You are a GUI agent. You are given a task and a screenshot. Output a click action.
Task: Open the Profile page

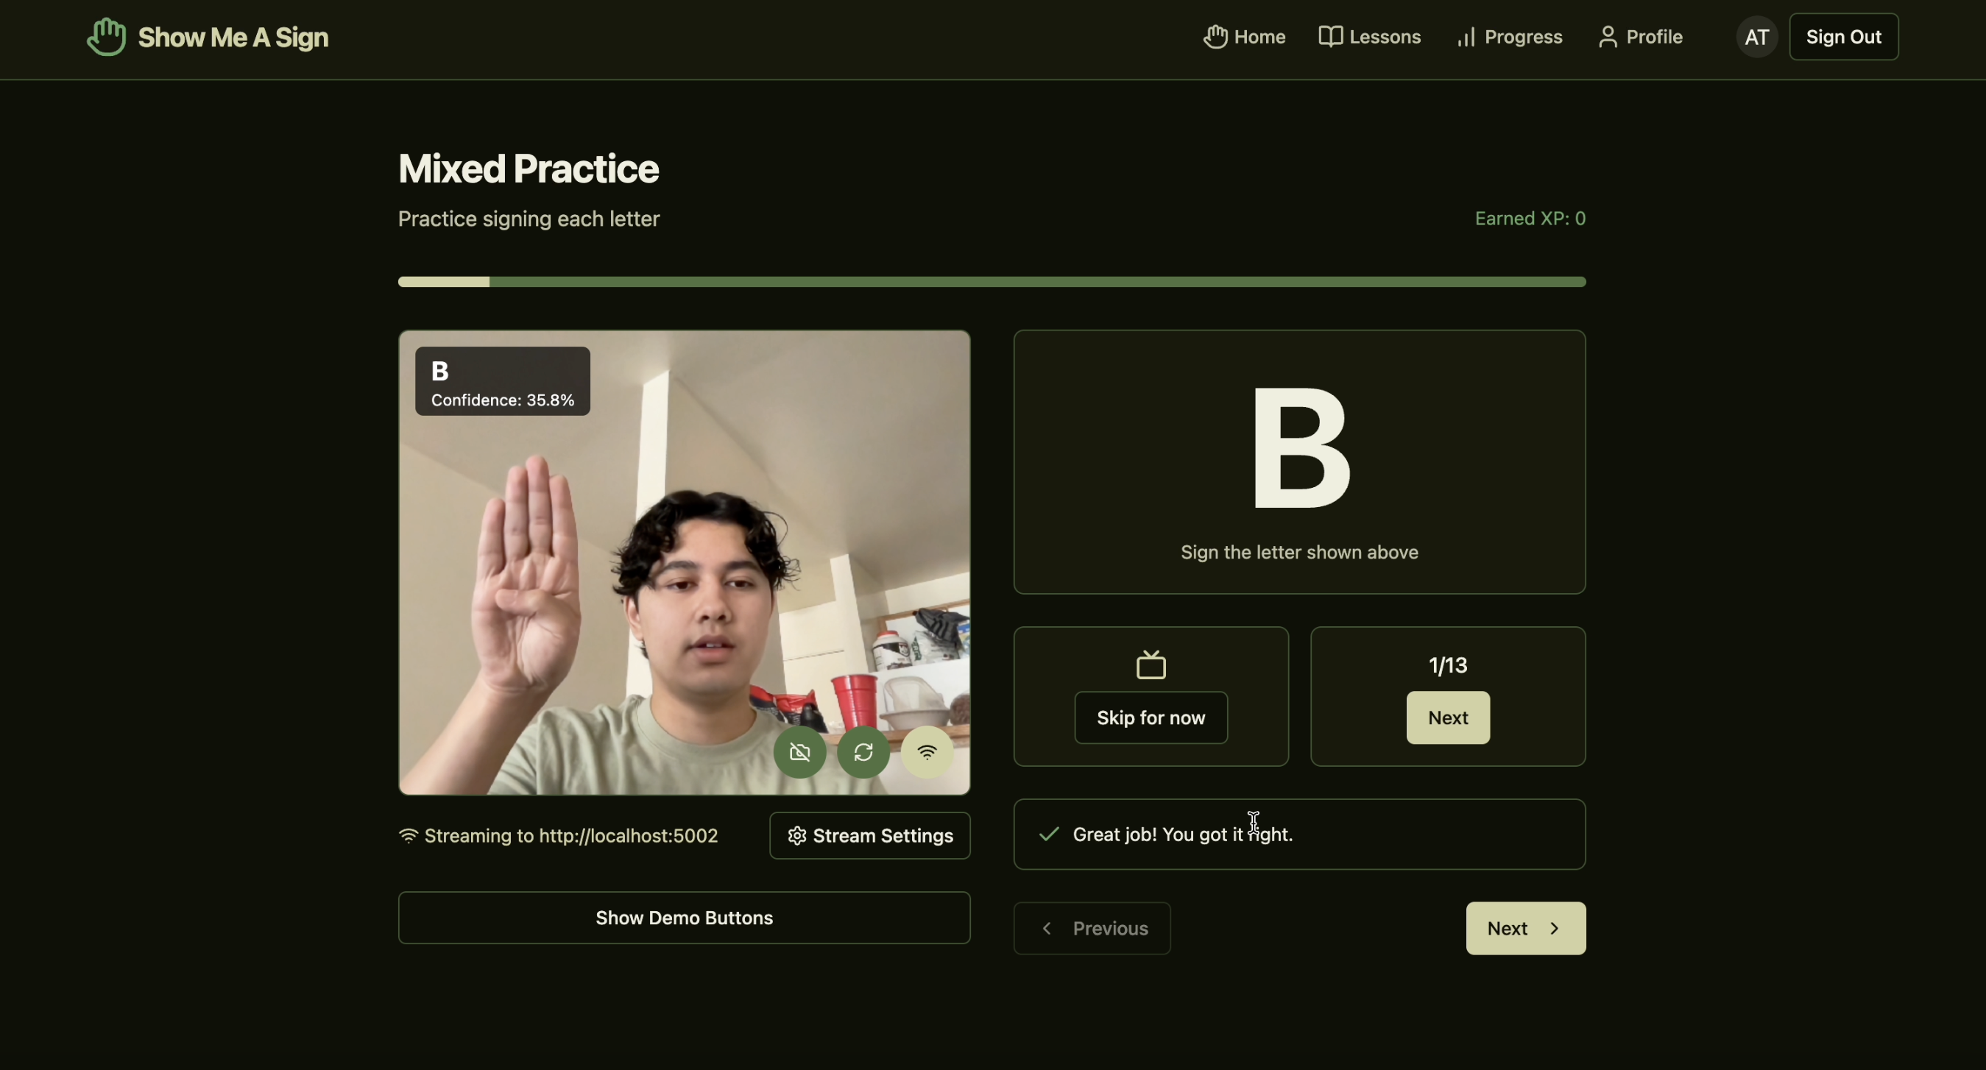1640,37
